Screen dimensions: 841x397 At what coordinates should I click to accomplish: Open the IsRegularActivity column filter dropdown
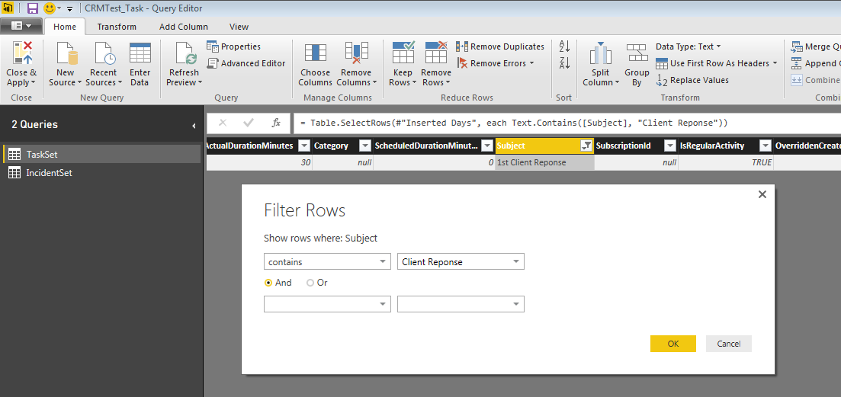coord(765,146)
